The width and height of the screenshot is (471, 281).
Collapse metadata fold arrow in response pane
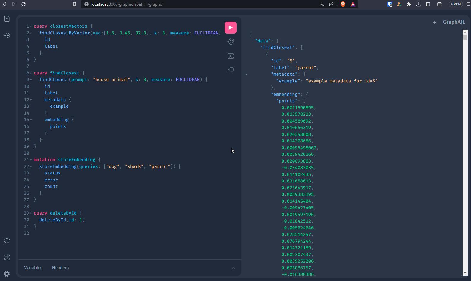[x=246, y=74]
